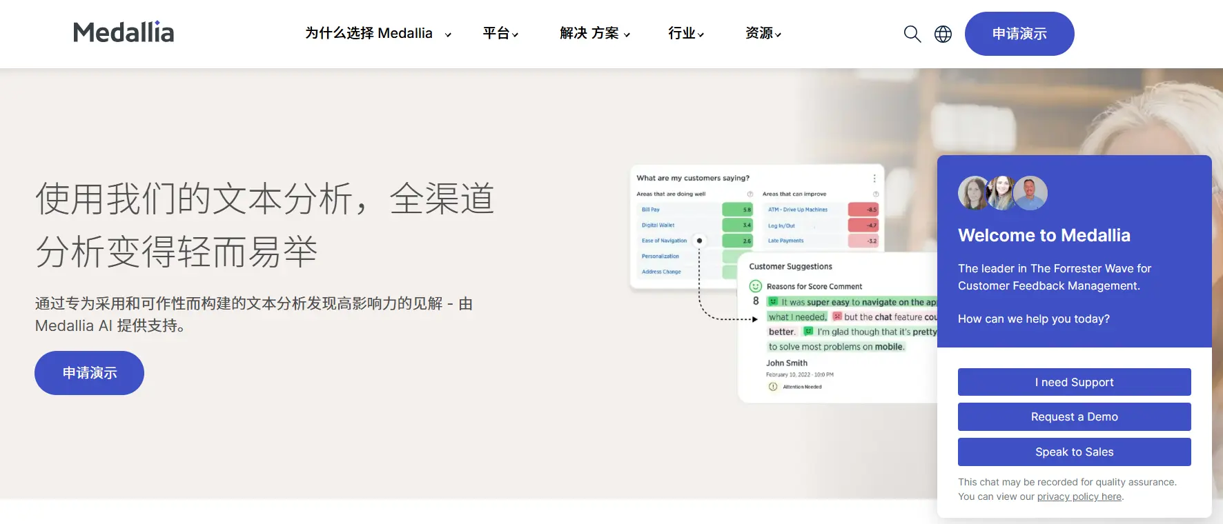Viewport: 1223px width, 524px height.
Task: Expand the 资源 dropdown menu
Action: pos(763,33)
